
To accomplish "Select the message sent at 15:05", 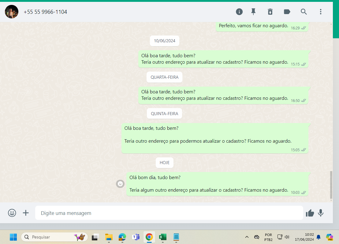I will (215, 138).
